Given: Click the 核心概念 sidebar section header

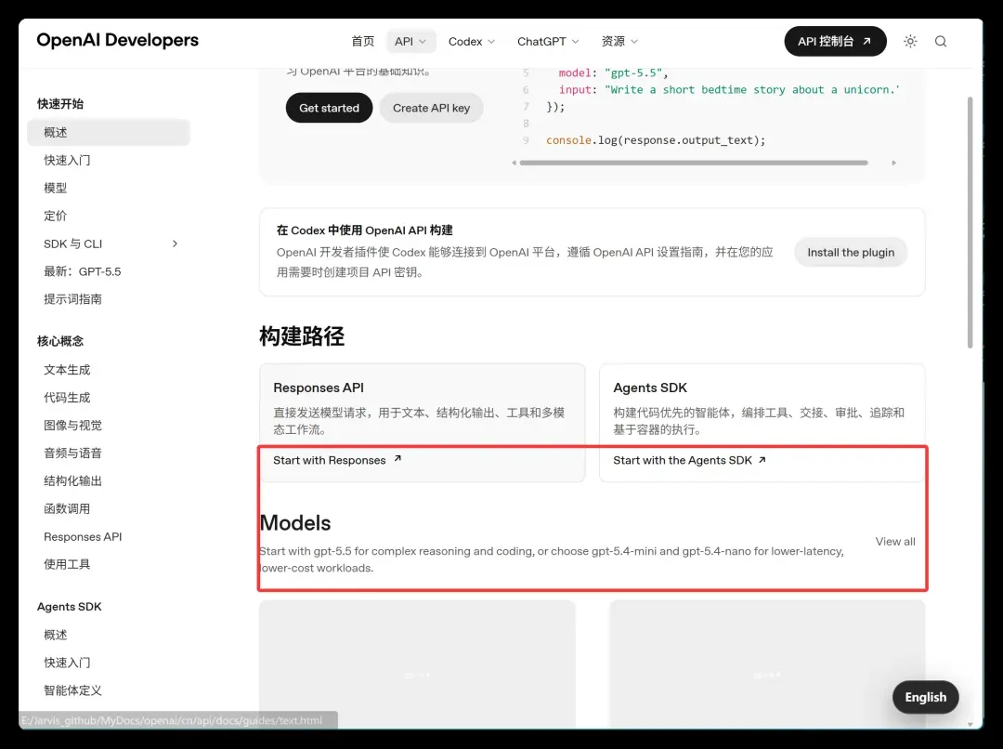Looking at the screenshot, I should (x=60, y=340).
